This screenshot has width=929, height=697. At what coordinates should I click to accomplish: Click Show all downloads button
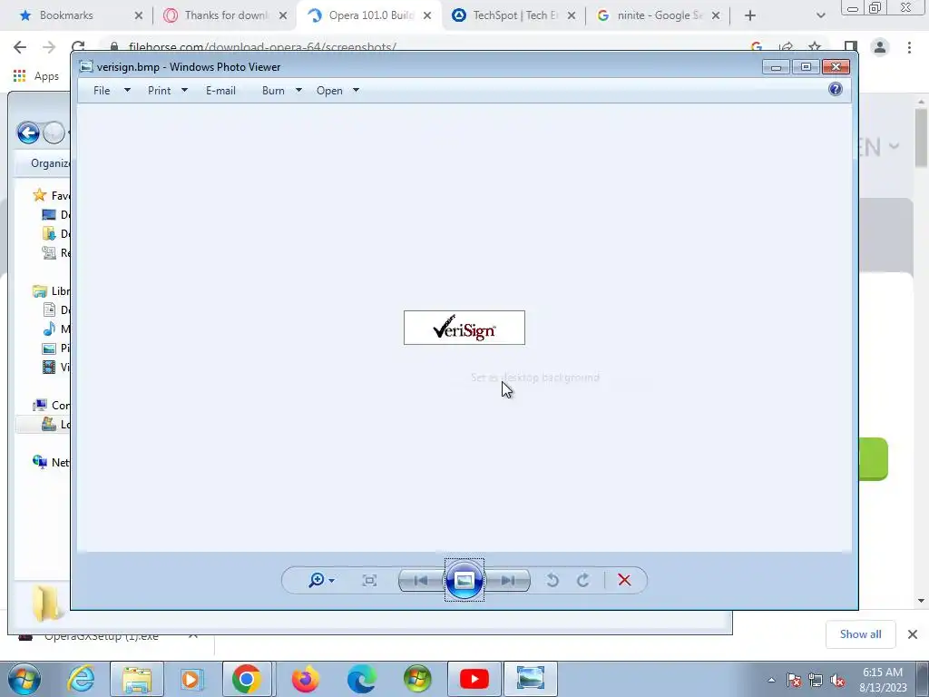(x=860, y=634)
